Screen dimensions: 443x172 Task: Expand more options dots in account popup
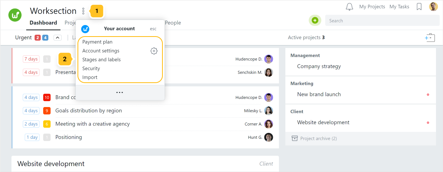[120, 93]
